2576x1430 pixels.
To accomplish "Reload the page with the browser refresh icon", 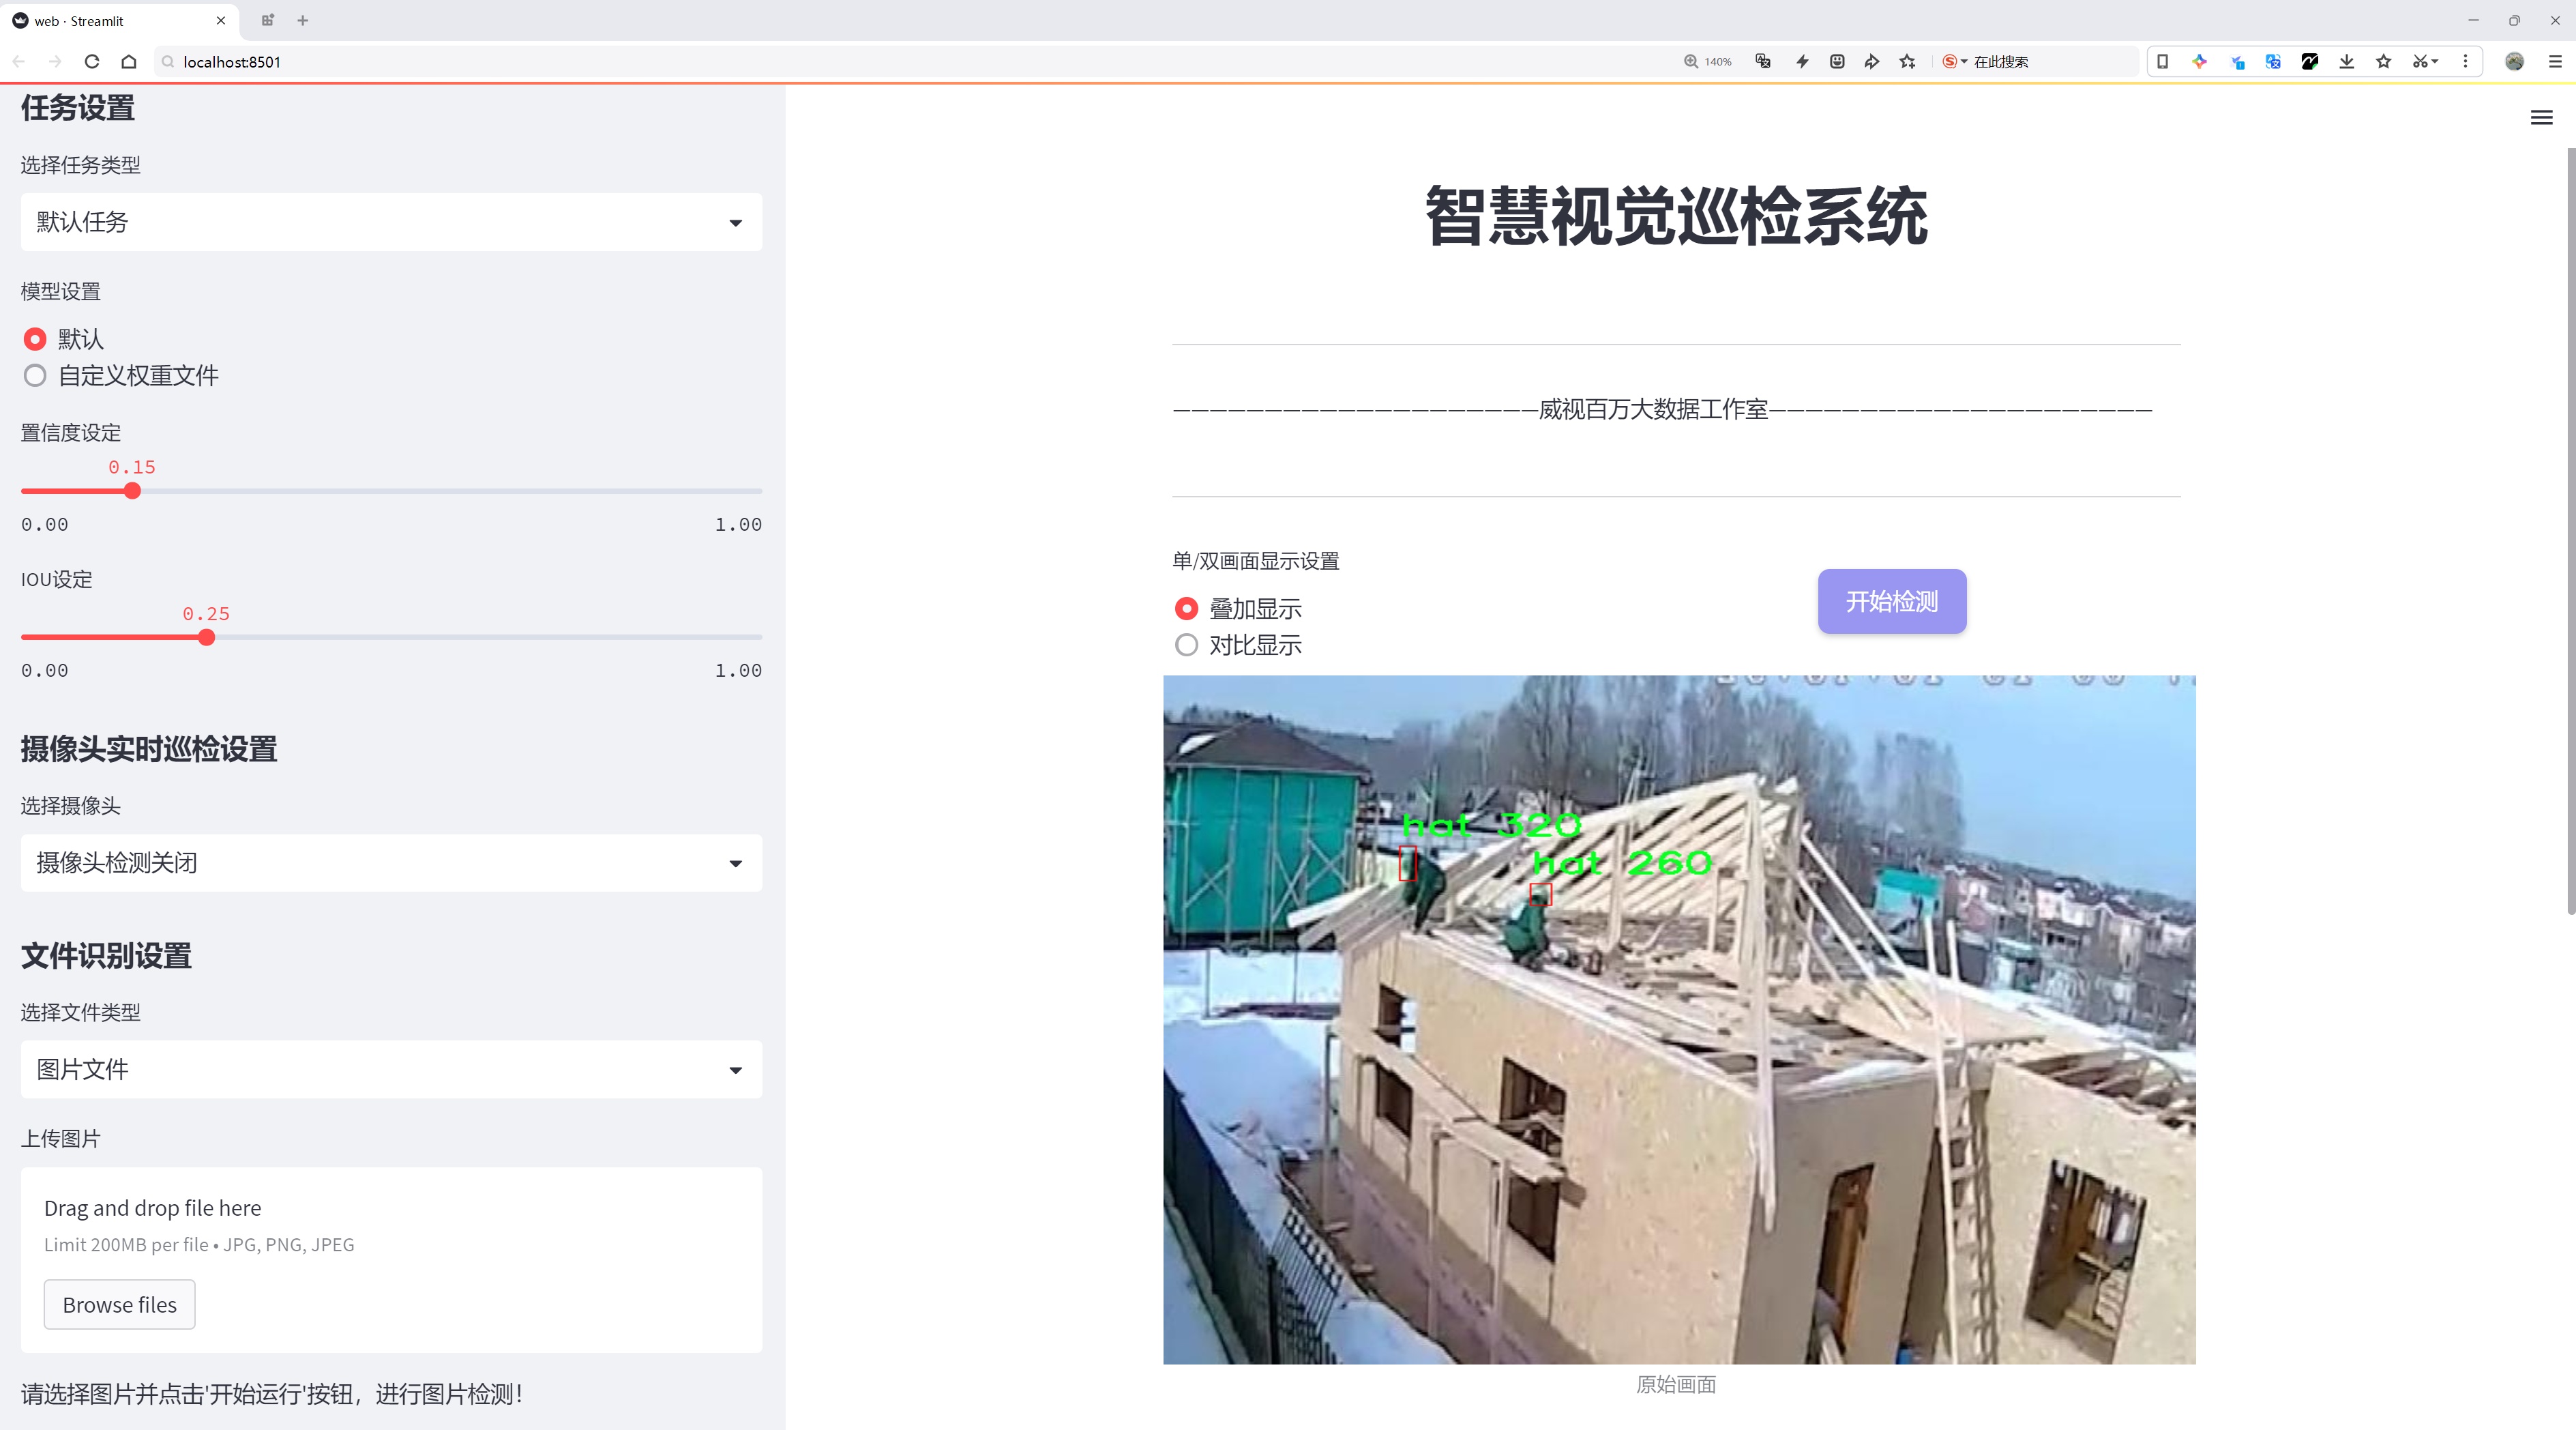I will click(x=92, y=61).
